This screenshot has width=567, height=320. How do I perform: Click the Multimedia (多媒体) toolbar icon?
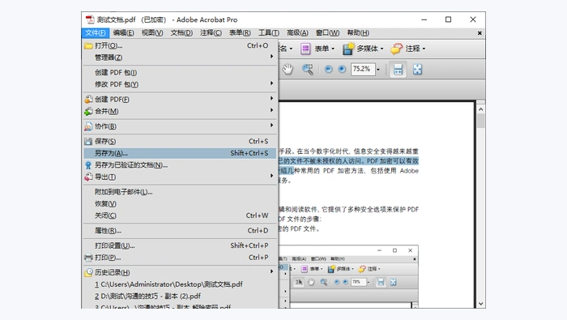pyautogui.click(x=347, y=49)
